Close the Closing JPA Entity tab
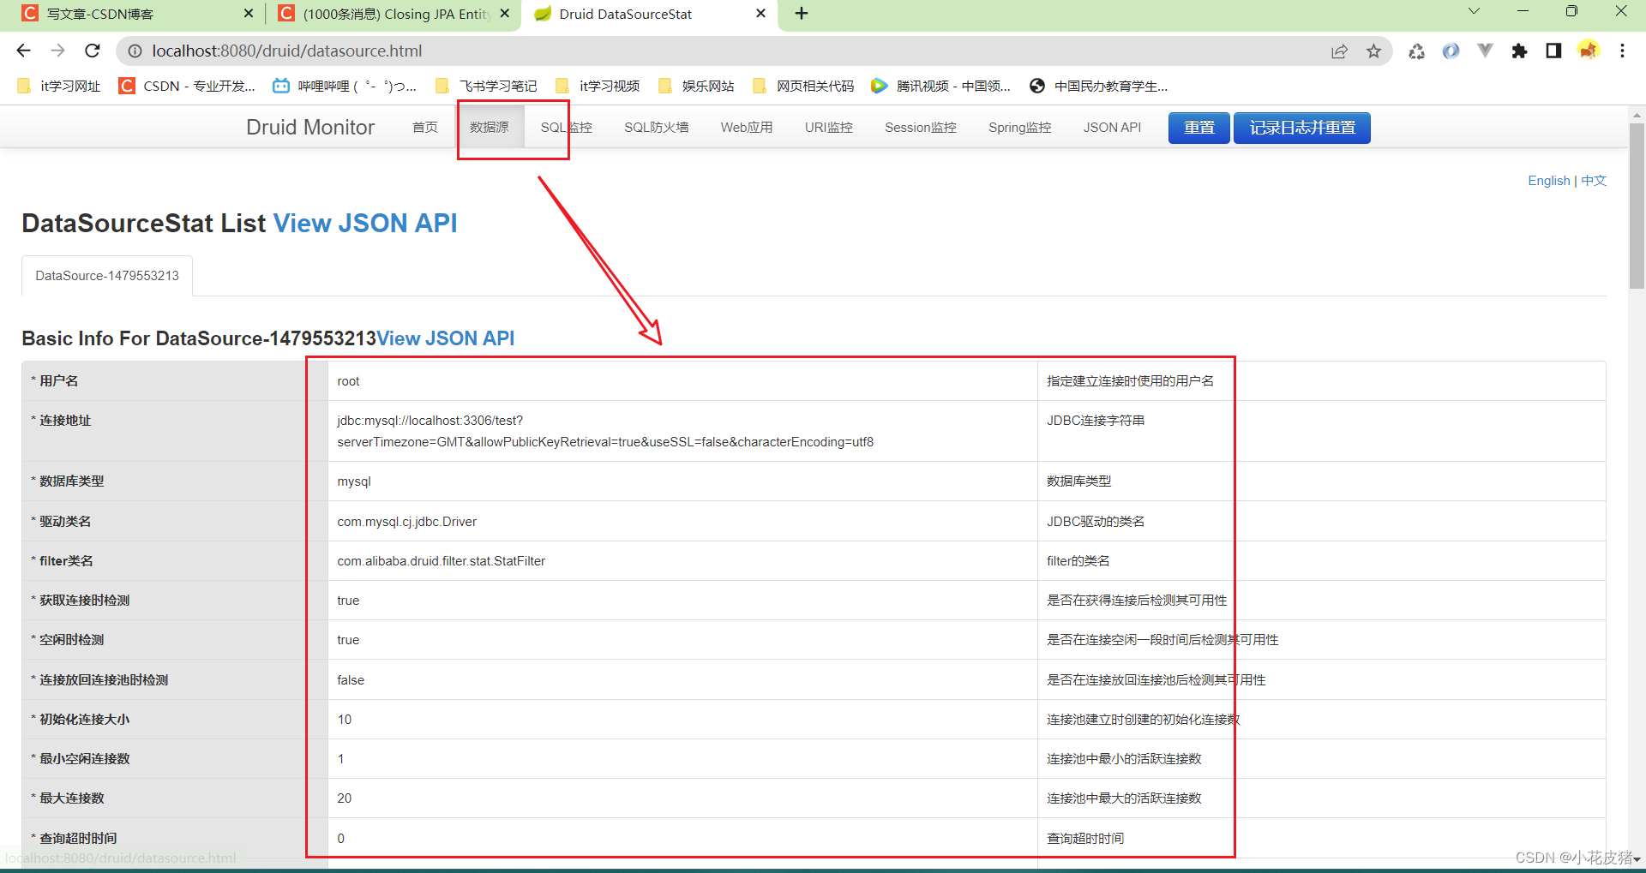 coord(505,14)
